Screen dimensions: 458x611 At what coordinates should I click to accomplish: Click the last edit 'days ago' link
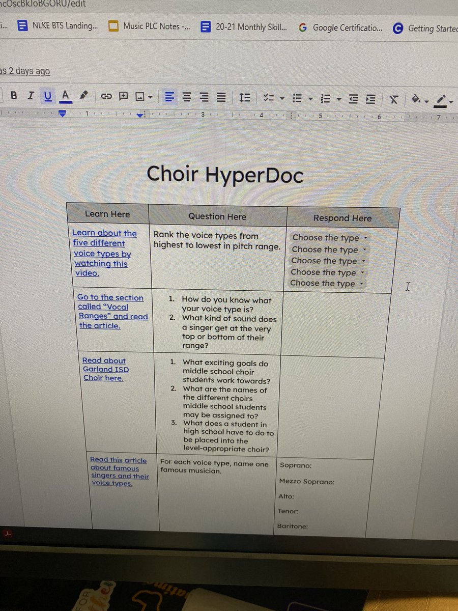click(25, 71)
